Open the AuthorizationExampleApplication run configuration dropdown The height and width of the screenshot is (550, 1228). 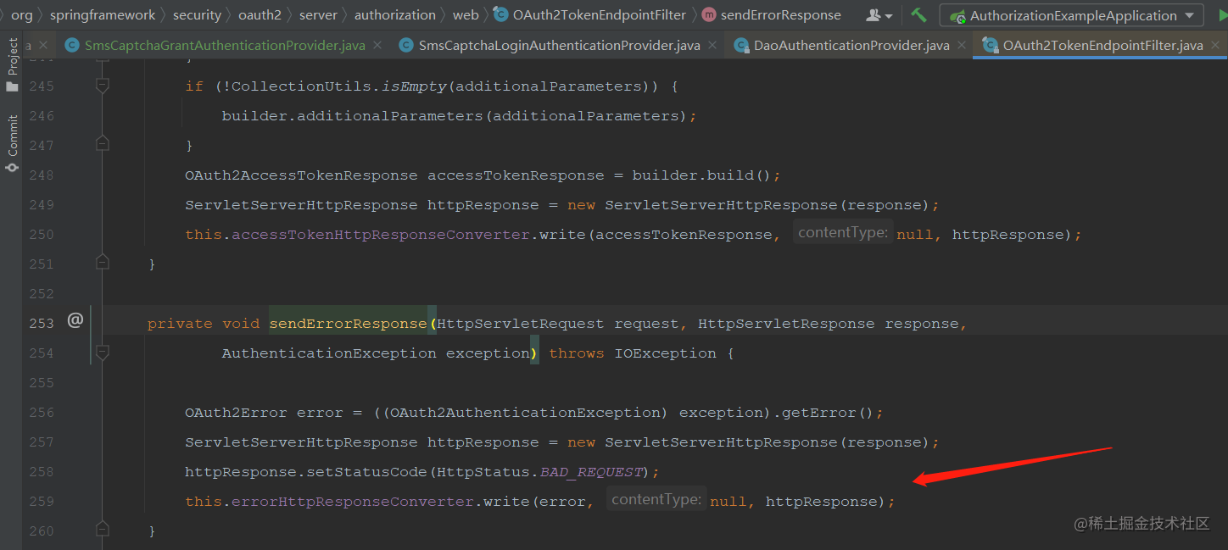click(1072, 15)
